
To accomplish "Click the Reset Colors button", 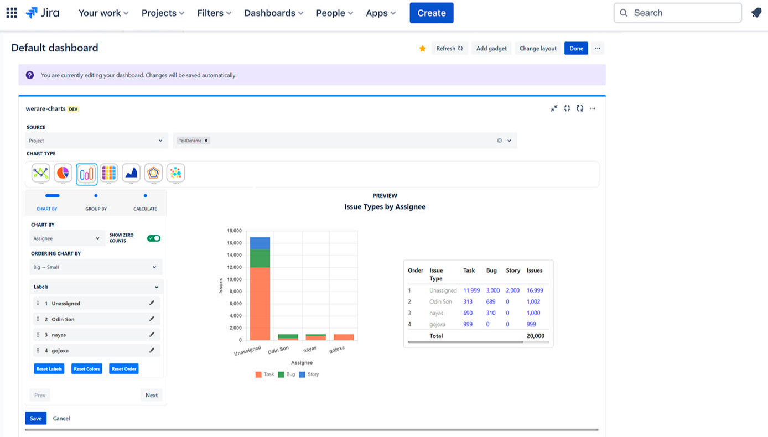I will coord(86,369).
